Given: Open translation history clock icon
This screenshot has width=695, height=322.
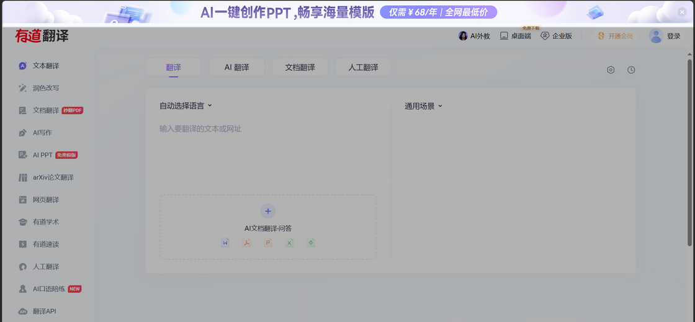Looking at the screenshot, I should pyautogui.click(x=631, y=70).
